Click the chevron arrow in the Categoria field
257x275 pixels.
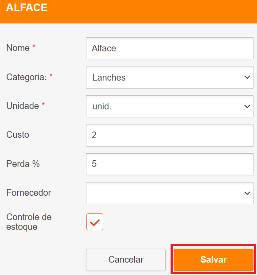tap(247, 77)
